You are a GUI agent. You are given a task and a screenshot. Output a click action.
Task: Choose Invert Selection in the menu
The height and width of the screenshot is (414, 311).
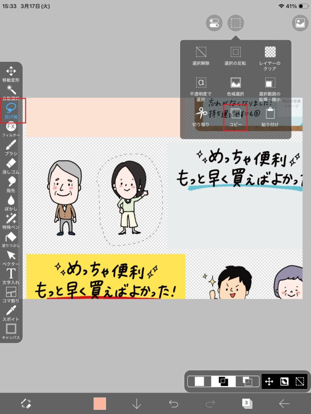click(235, 56)
